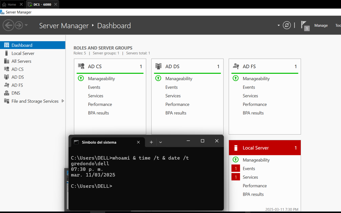
Task: Open the red Local Server tile header
Action: (x=265, y=148)
